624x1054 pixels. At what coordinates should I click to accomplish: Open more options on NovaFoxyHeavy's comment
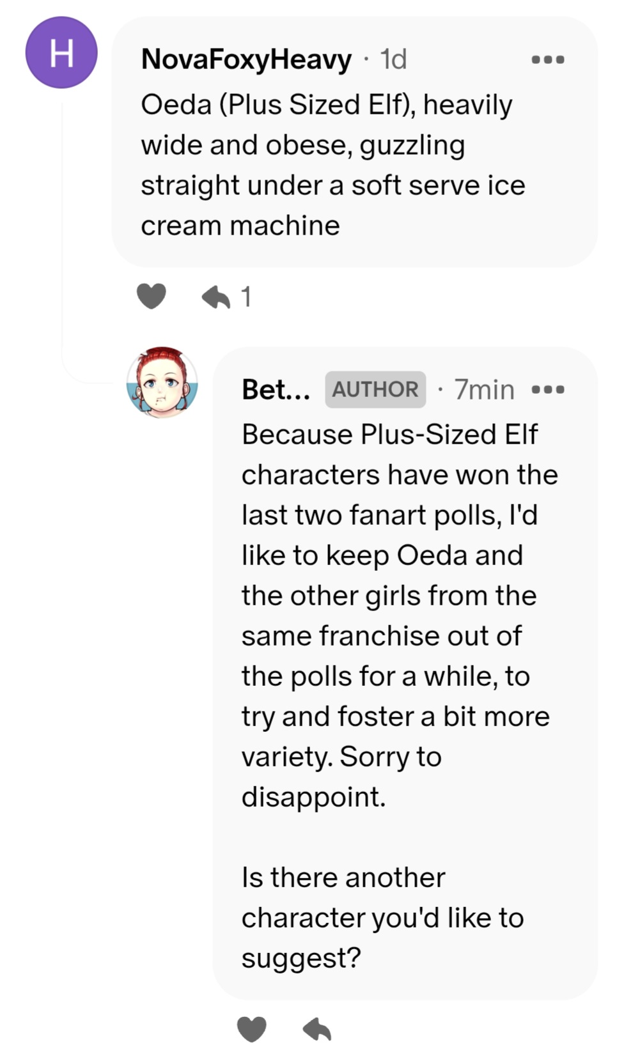[548, 60]
